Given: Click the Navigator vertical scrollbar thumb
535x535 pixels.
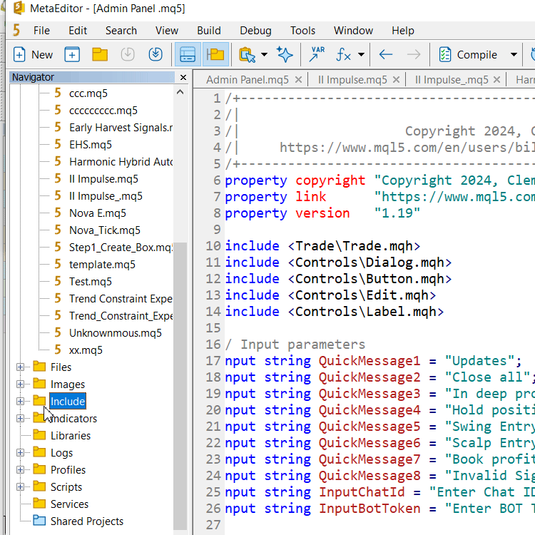Looking at the screenshot, I should point(180,385).
